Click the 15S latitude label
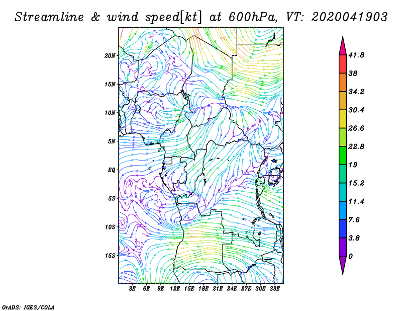 tap(111, 255)
